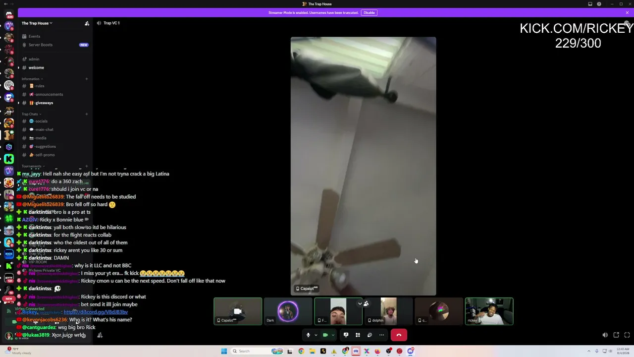This screenshot has height=357, width=634.
Task: Open Google Chrome from the taskbar
Action: coord(301,351)
